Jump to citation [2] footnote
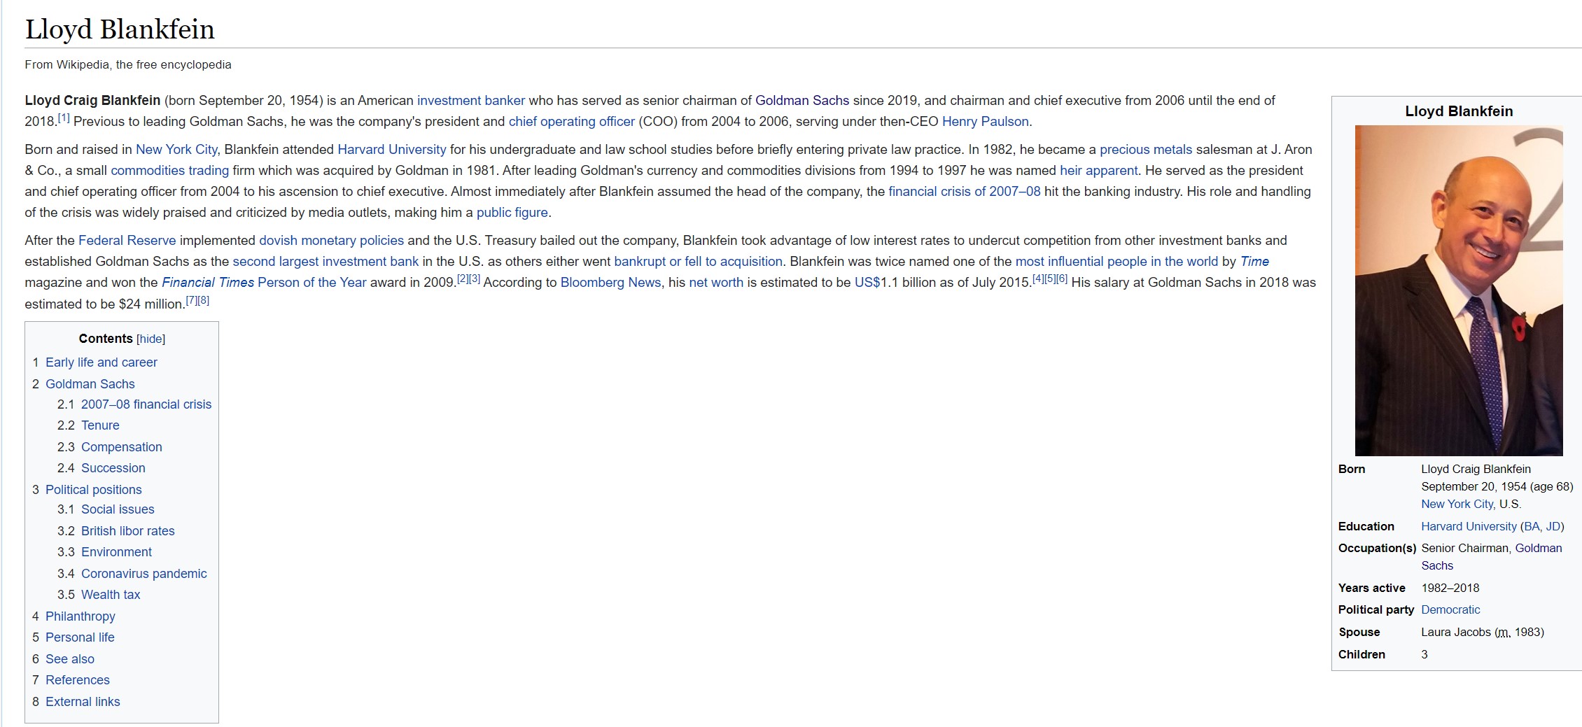Screen dimensions: 1582x727 click(463, 278)
